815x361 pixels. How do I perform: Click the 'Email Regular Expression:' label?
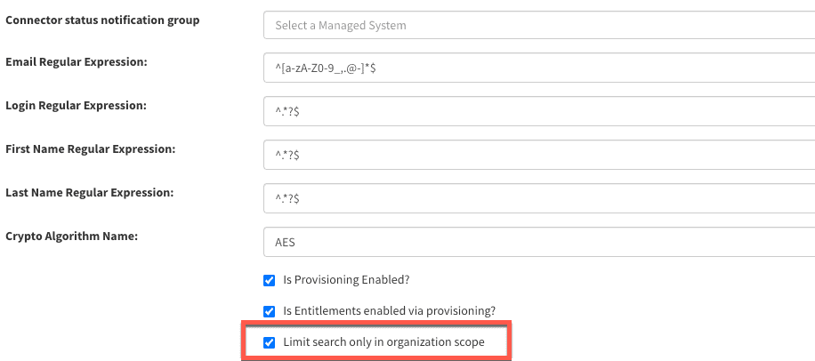point(77,62)
